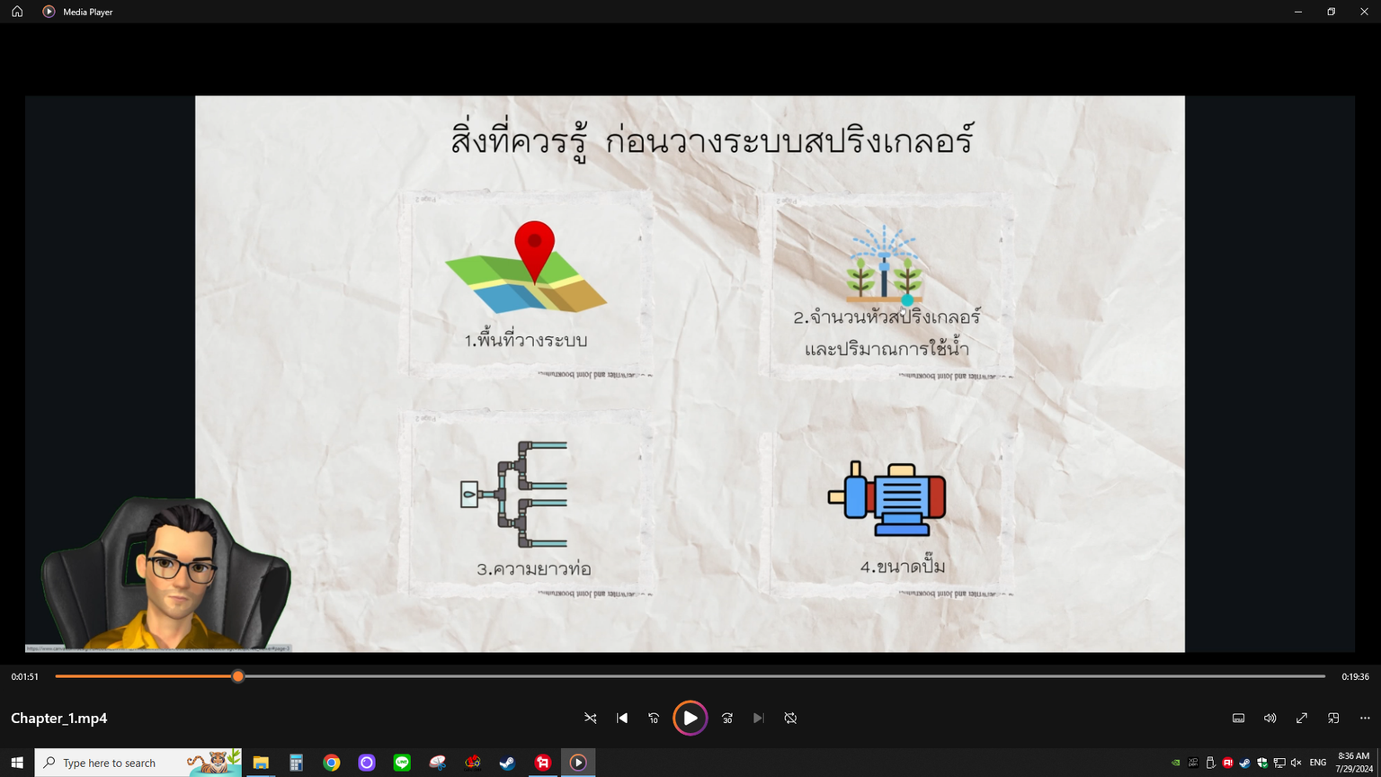Go to previous track

pyautogui.click(x=622, y=718)
